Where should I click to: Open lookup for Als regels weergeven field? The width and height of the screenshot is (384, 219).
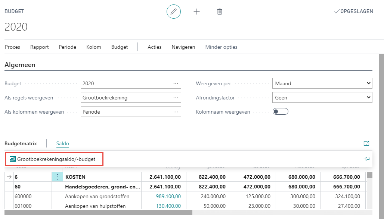176,97
